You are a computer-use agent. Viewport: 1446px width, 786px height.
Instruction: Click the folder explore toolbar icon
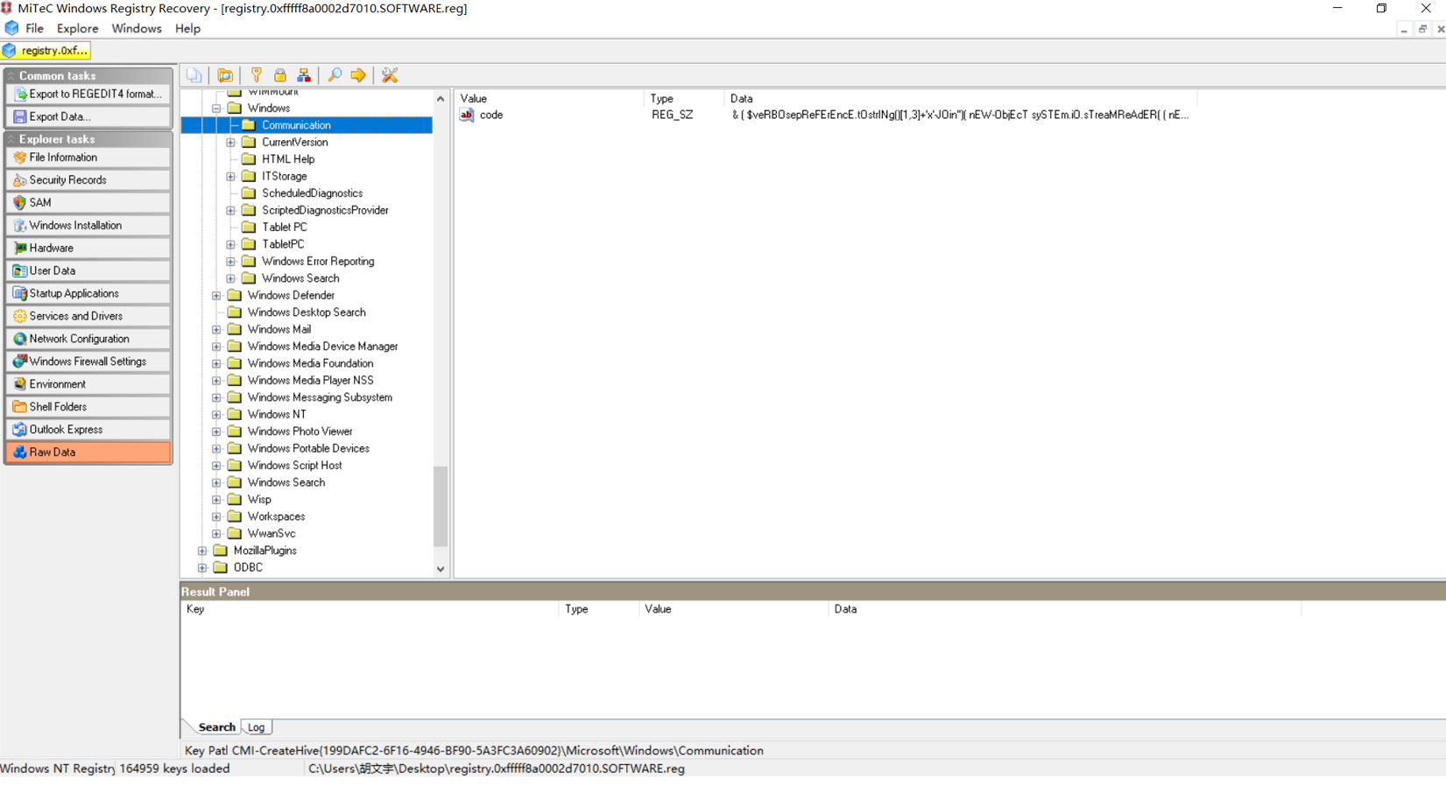pos(225,75)
